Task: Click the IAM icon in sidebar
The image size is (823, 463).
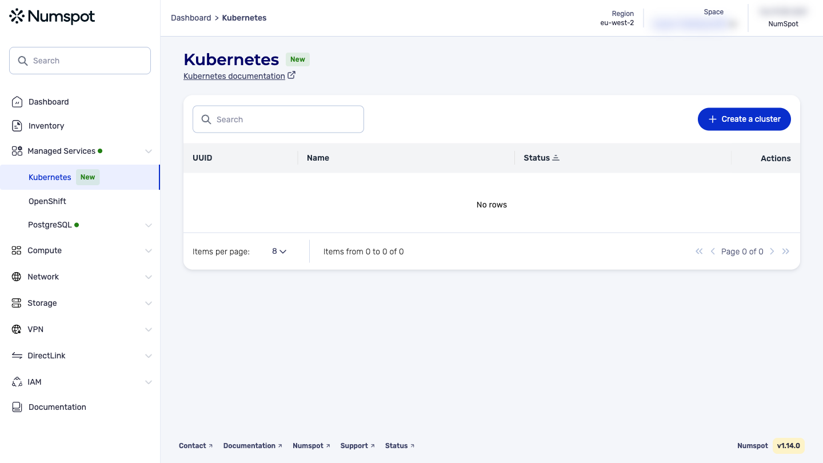Action: coord(17,382)
